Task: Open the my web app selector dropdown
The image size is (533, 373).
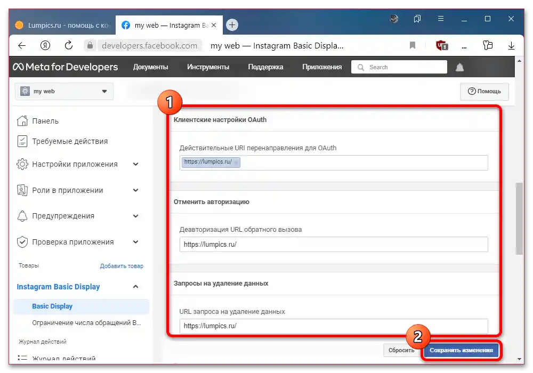Action: click(x=64, y=91)
